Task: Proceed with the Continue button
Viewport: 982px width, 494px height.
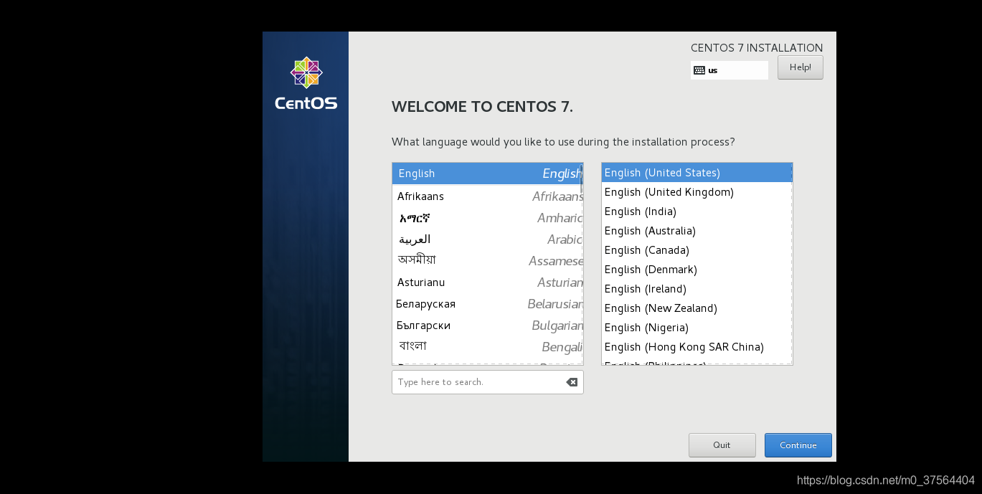Action: point(798,445)
